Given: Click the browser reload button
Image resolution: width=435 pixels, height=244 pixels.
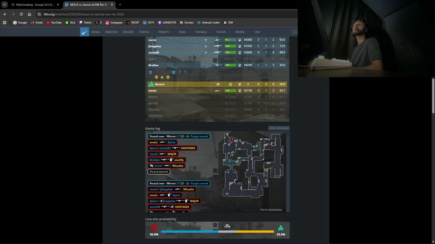Looking at the screenshot, I should [21, 14].
